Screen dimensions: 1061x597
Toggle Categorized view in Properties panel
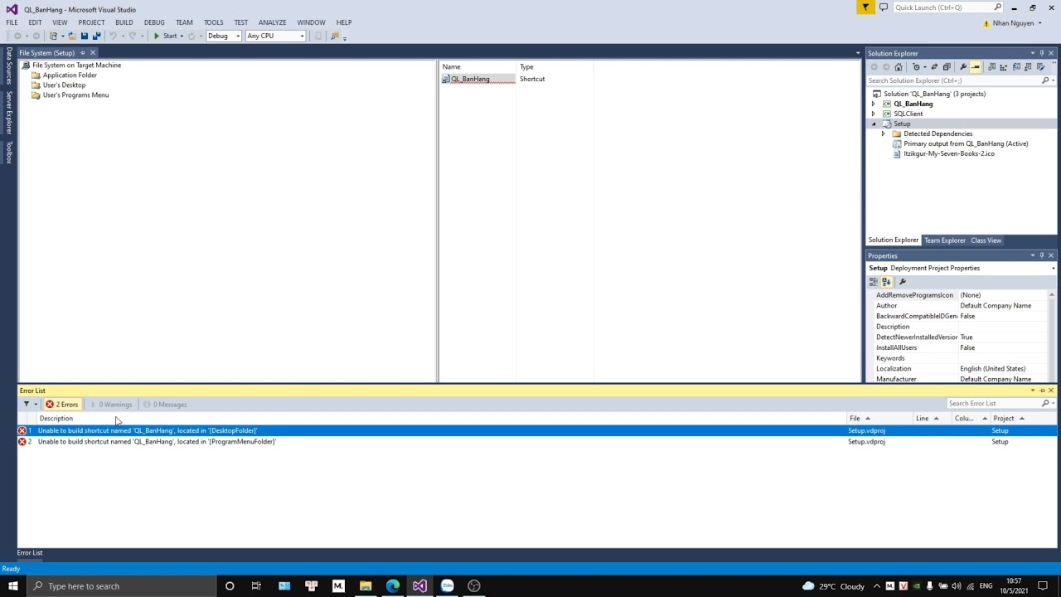pos(873,282)
